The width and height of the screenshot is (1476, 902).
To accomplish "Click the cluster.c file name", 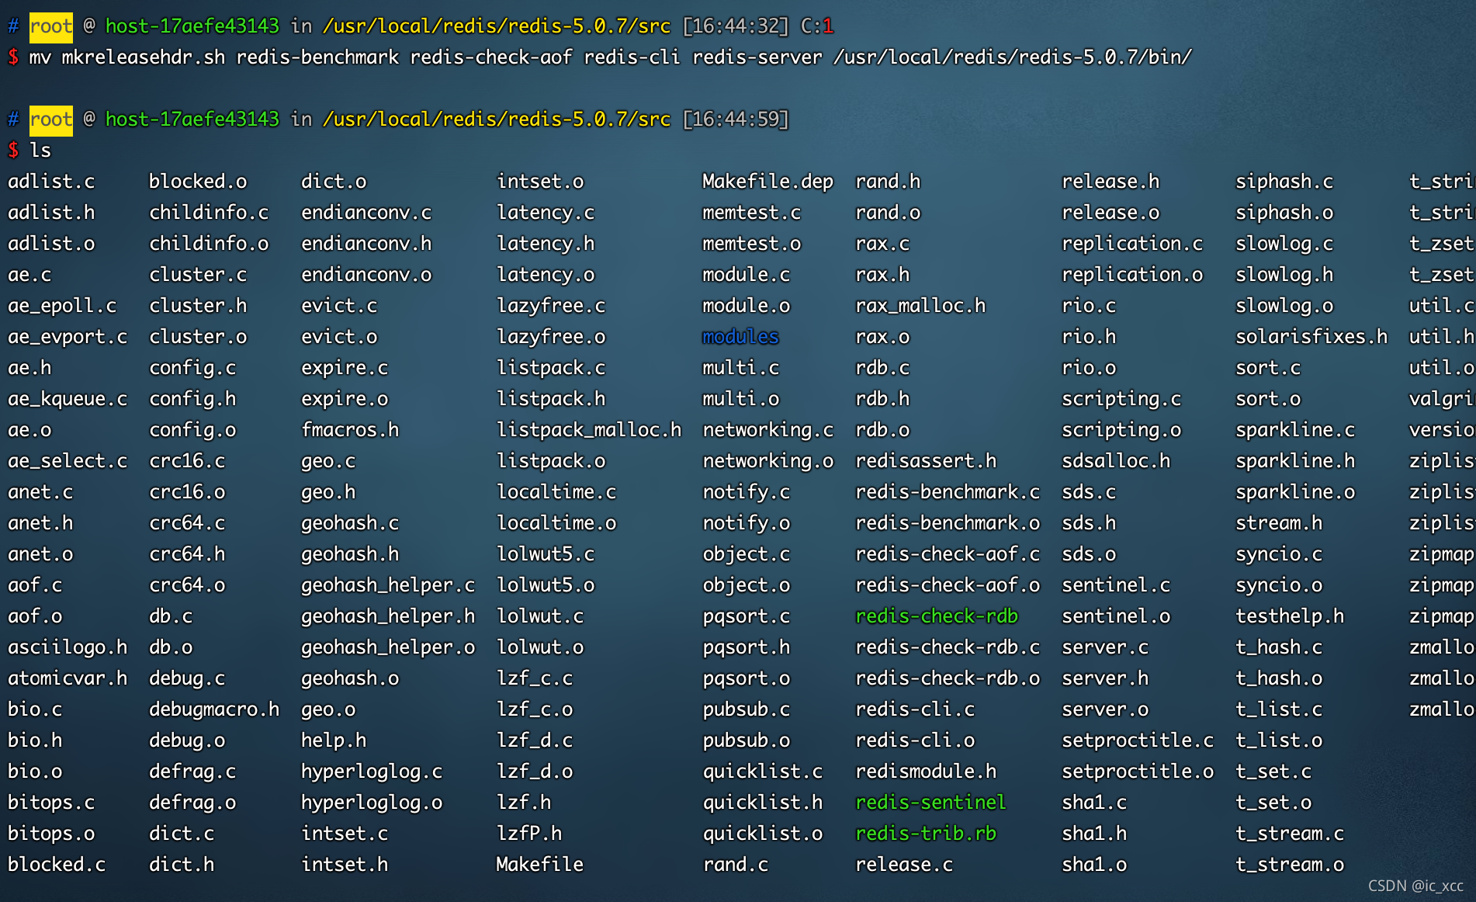I will point(198,275).
